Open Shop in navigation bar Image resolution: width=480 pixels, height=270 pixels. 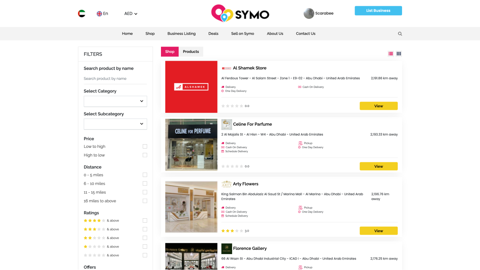coord(150,34)
